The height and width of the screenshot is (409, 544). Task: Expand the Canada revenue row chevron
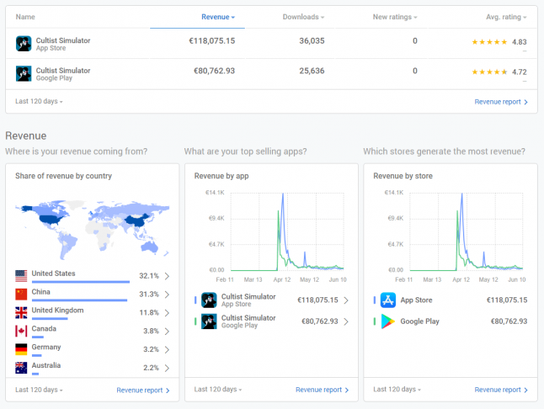pyautogui.click(x=167, y=331)
